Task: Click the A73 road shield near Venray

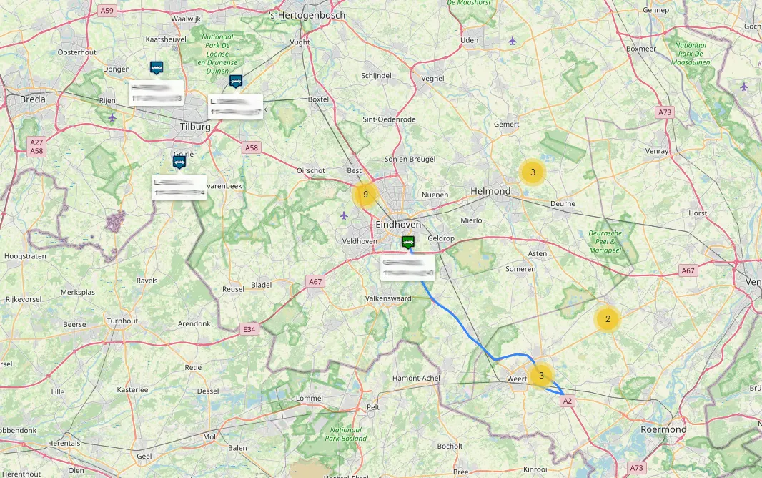Action: [665, 112]
